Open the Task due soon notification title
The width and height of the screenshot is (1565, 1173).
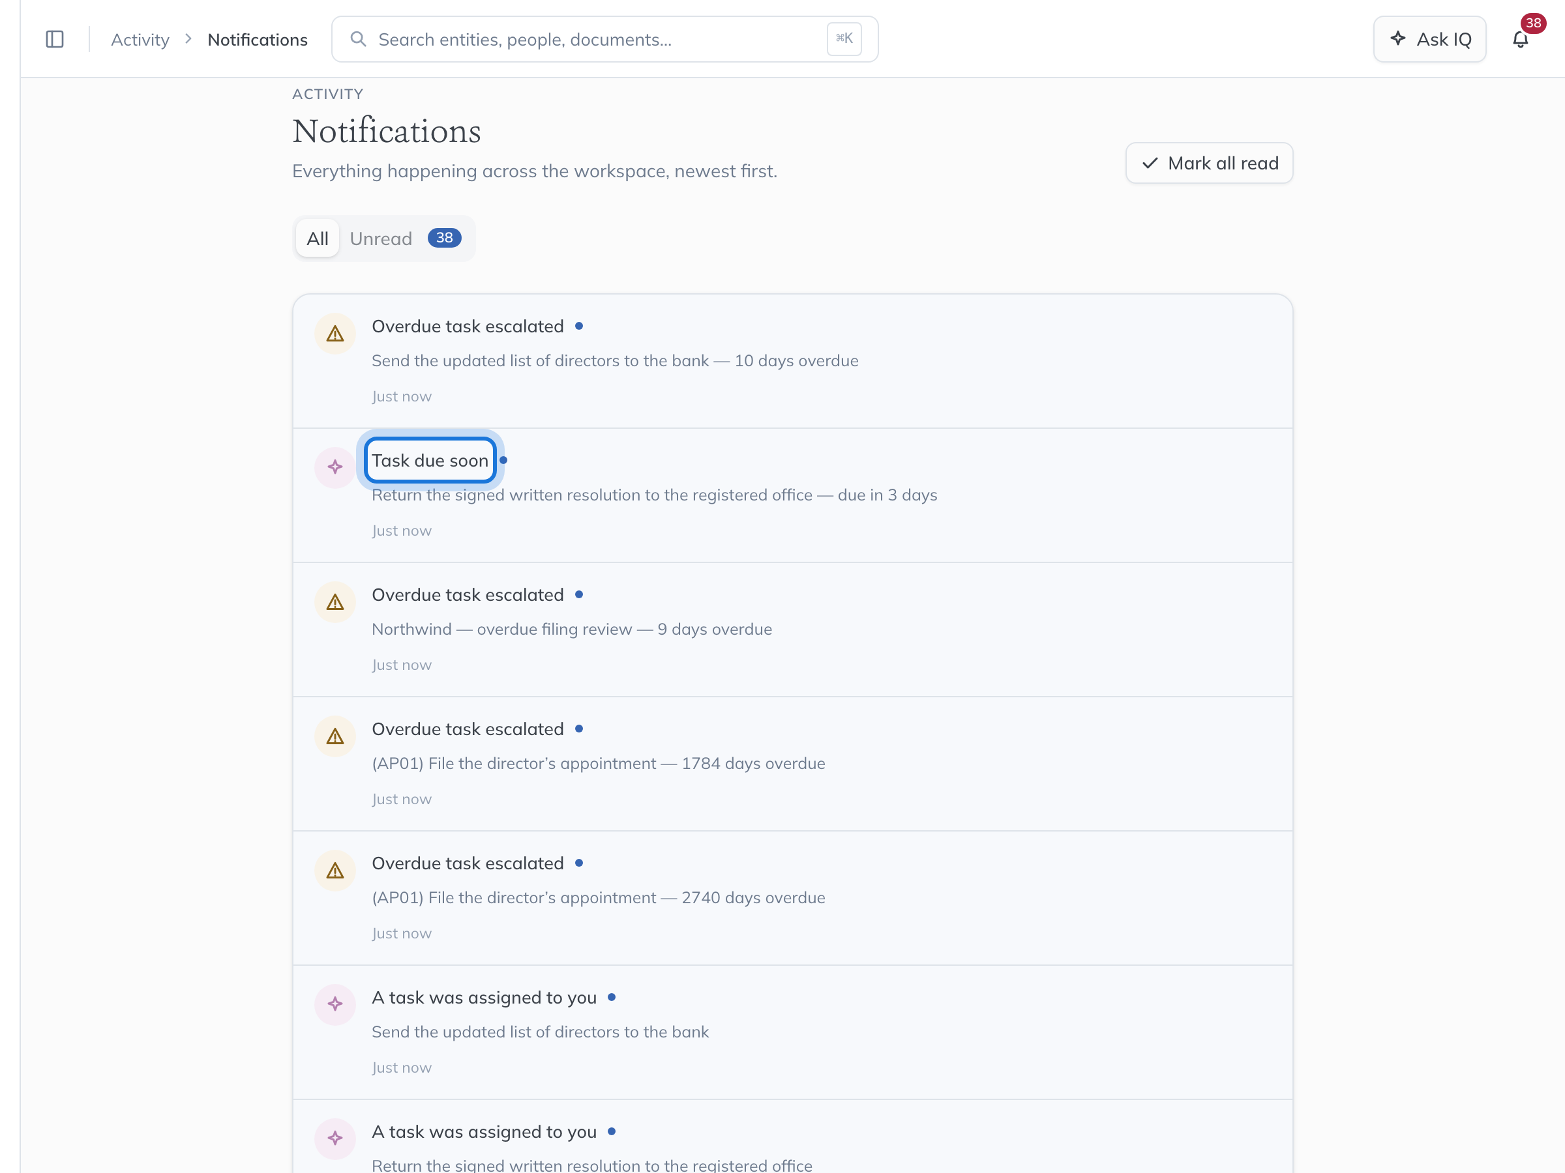point(430,461)
